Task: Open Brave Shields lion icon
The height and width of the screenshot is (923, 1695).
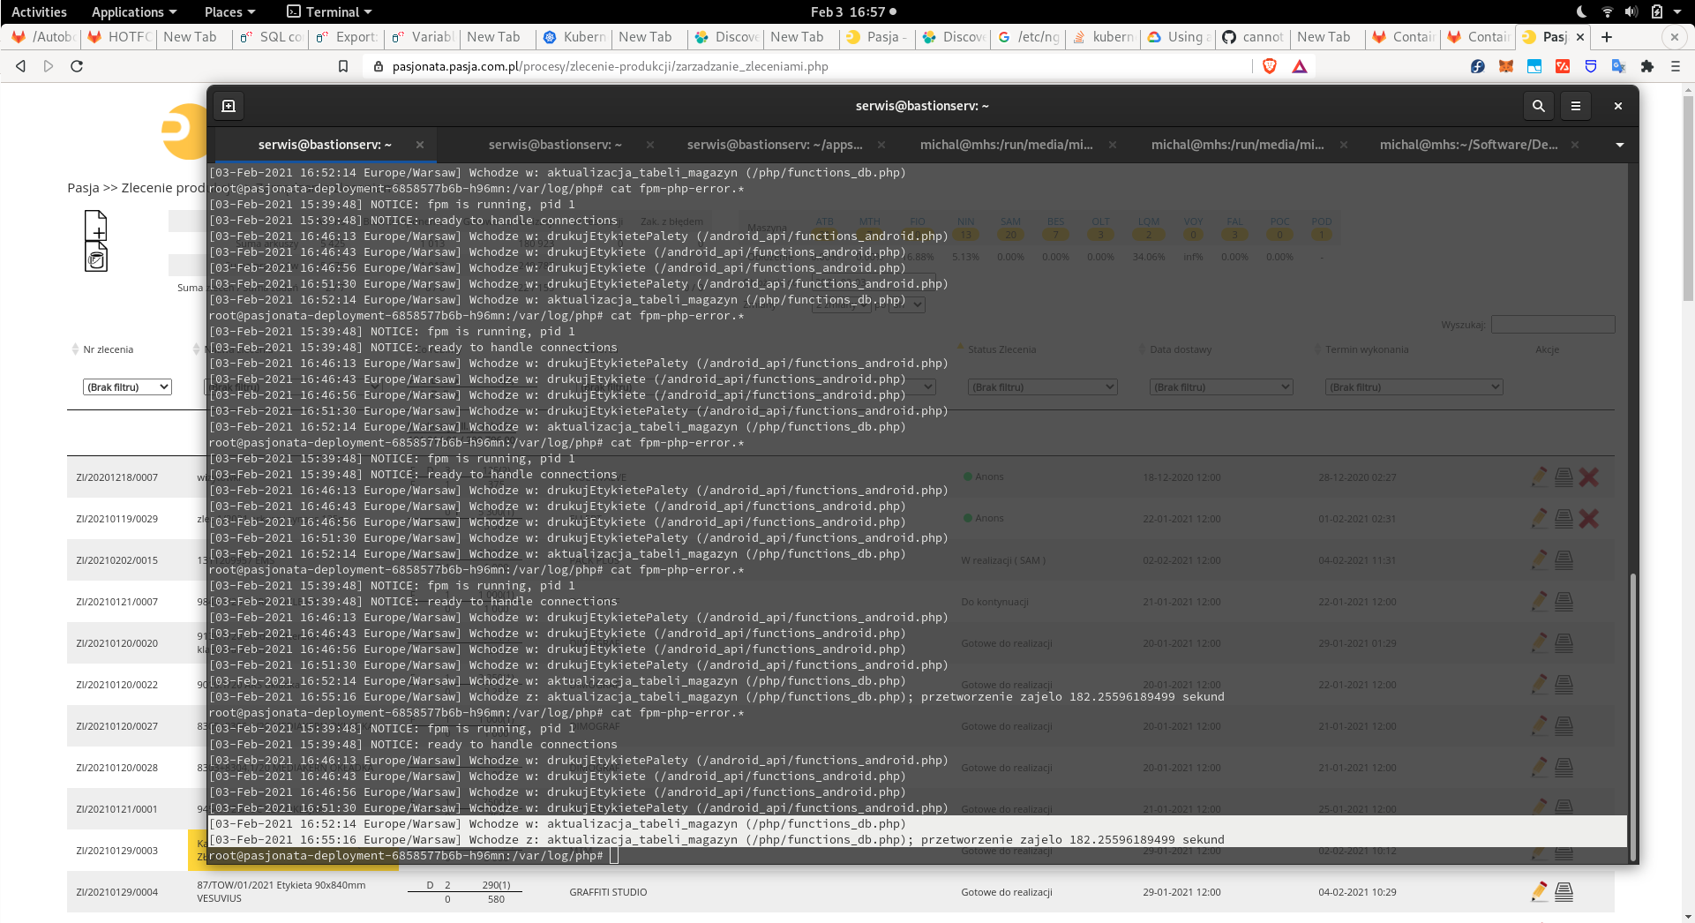Action: (x=1270, y=66)
